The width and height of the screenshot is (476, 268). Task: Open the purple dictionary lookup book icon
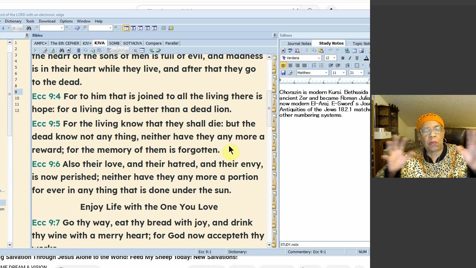click(x=77, y=28)
